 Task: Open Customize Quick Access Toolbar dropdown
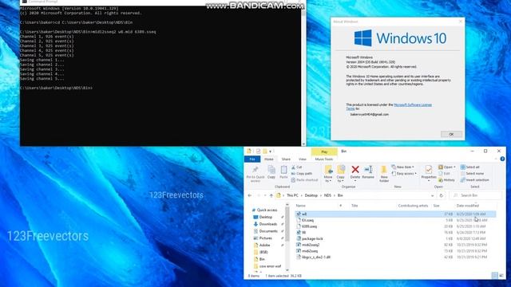point(270,151)
